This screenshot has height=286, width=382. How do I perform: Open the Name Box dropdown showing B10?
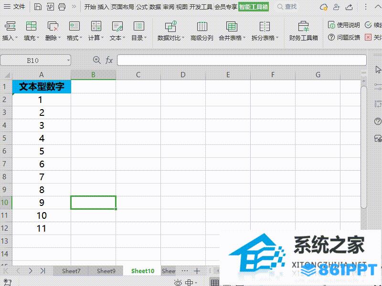point(68,60)
